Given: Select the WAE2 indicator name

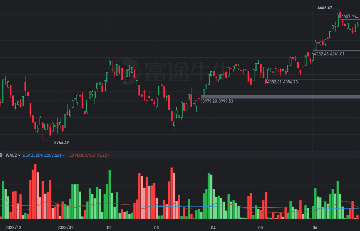Looking at the screenshot, I should coord(11,155).
